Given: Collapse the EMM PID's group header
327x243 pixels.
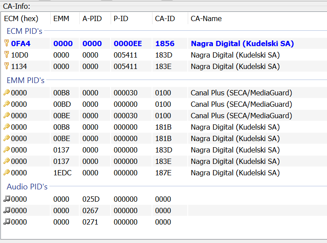Looking at the screenshot, I should [x=26, y=80].
